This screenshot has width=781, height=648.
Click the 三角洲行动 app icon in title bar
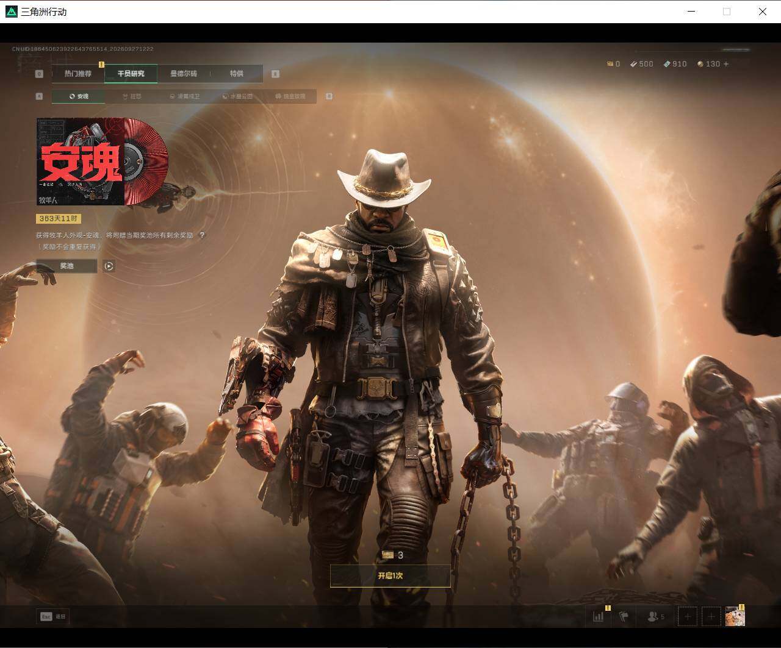(x=11, y=12)
